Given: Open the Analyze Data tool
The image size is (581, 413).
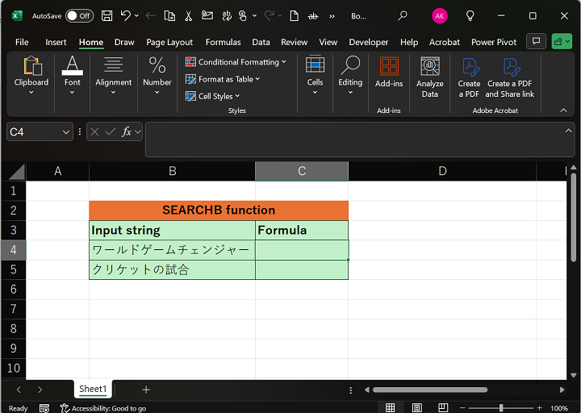Looking at the screenshot, I should click(429, 77).
